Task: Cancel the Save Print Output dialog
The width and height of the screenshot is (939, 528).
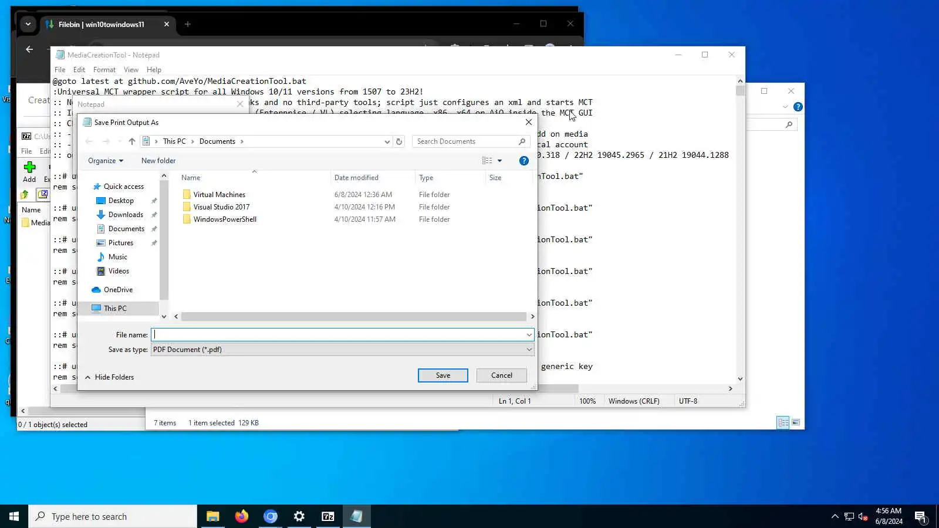Action: [502, 375]
